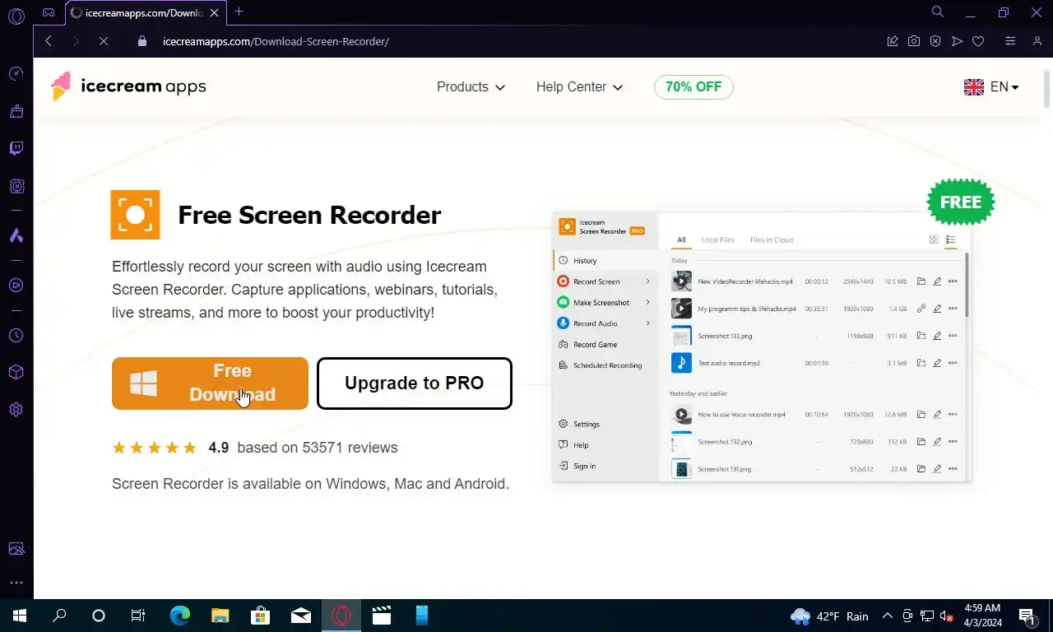Click the Free Screen Recorder heading

309,216
